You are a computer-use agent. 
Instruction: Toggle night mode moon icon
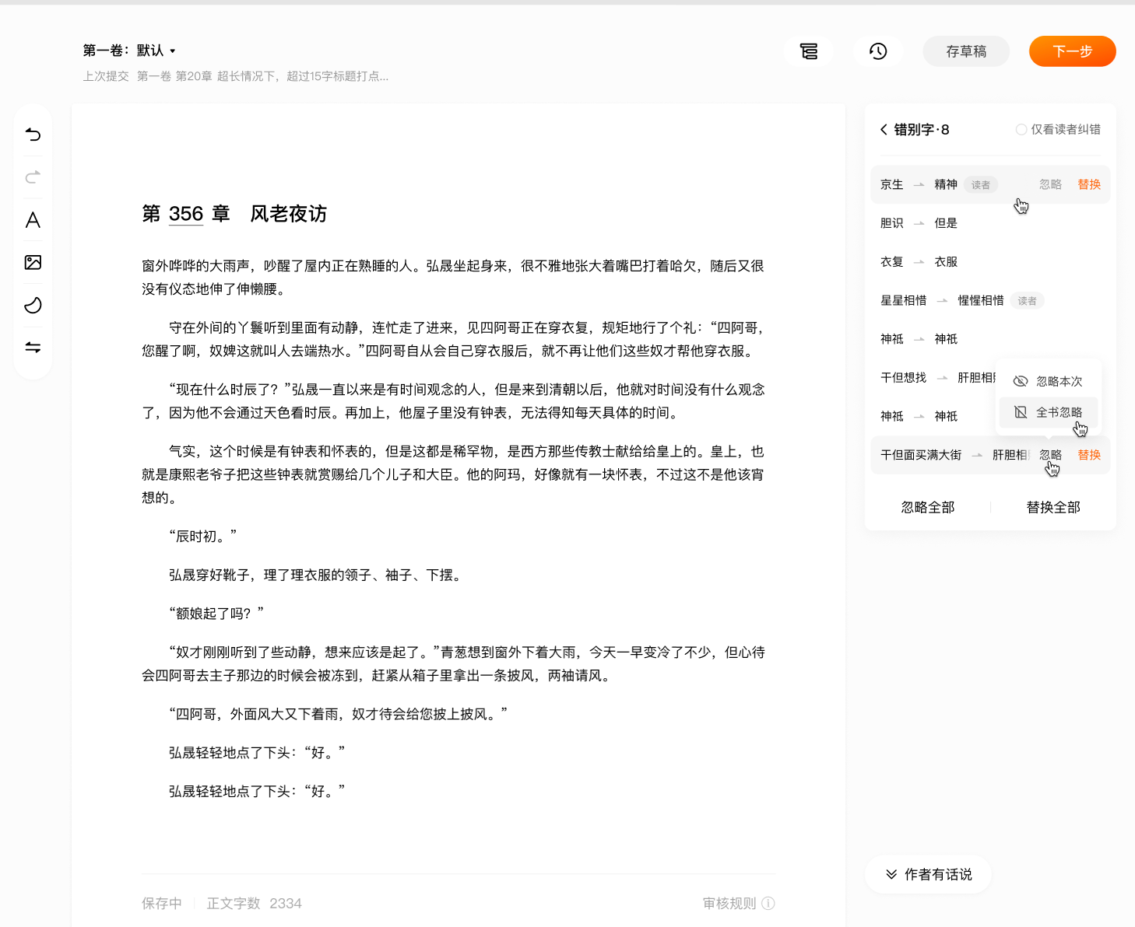tap(33, 305)
